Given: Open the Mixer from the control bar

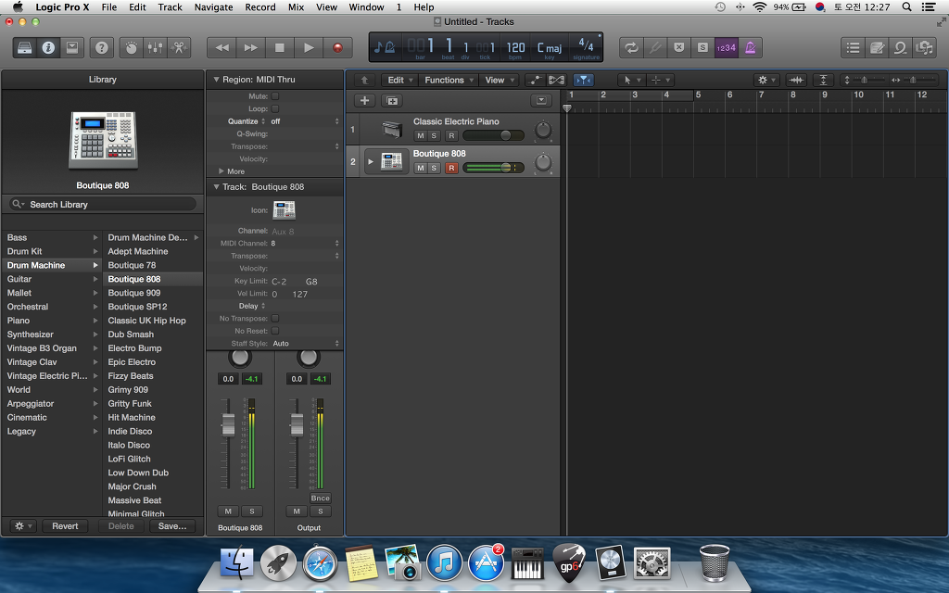Looking at the screenshot, I should point(155,47).
